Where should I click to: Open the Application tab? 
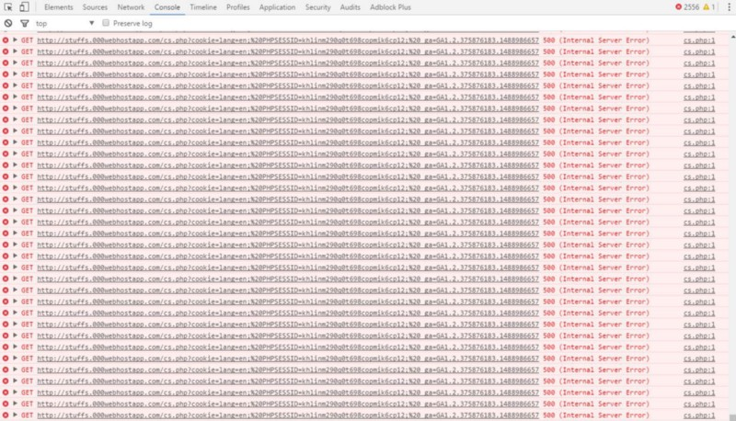[x=277, y=7]
